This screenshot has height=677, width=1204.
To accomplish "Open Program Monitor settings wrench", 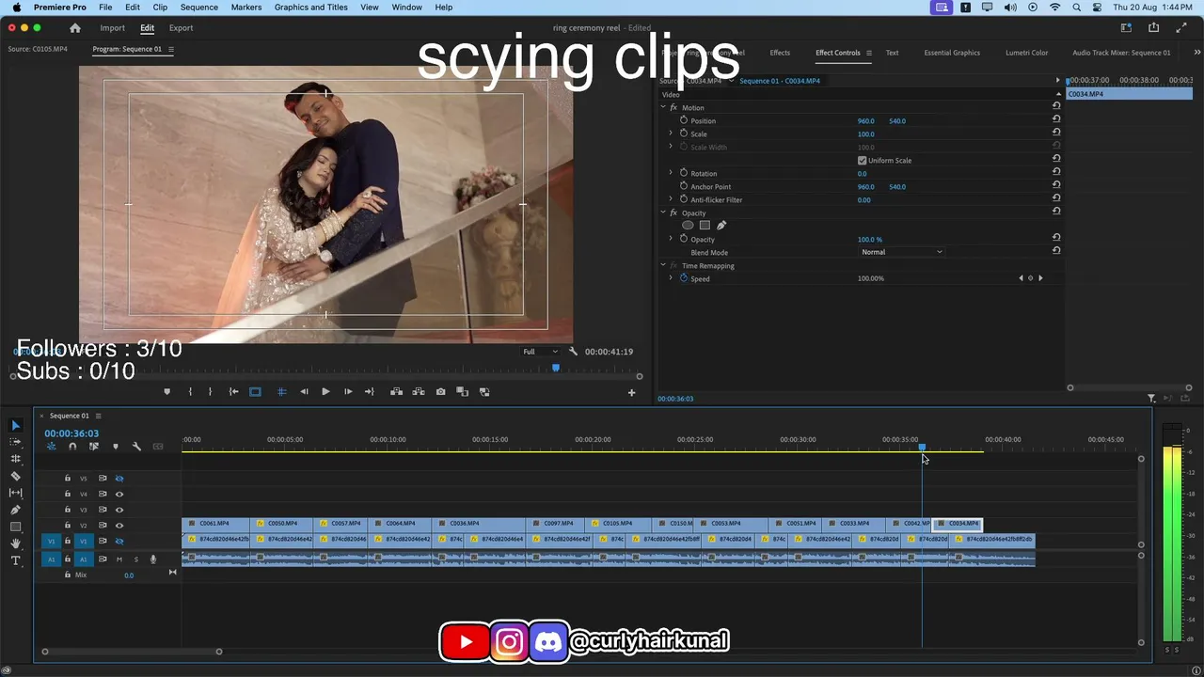I will (x=573, y=352).
